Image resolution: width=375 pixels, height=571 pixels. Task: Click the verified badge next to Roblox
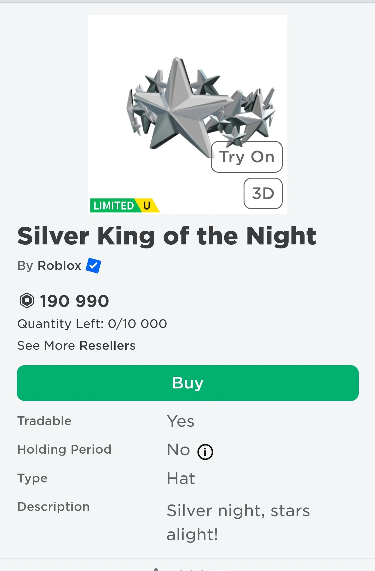(x=93, y=266)
